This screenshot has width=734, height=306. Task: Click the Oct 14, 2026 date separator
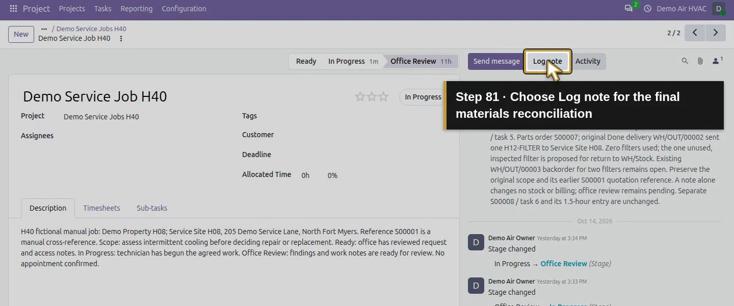(595, 221)
